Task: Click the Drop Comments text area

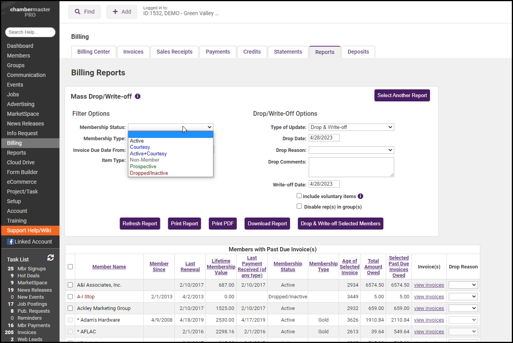Action: pyautogui.click(x=351, y=167)
